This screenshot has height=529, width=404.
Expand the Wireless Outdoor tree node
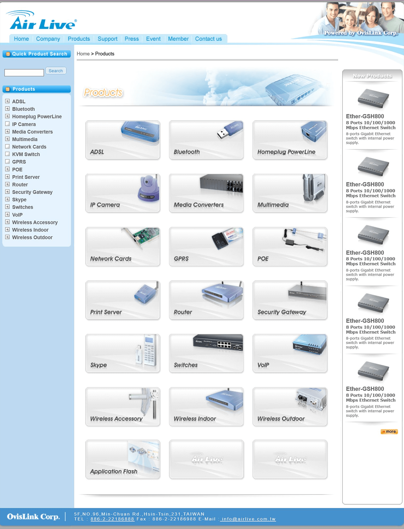[7, 237]
